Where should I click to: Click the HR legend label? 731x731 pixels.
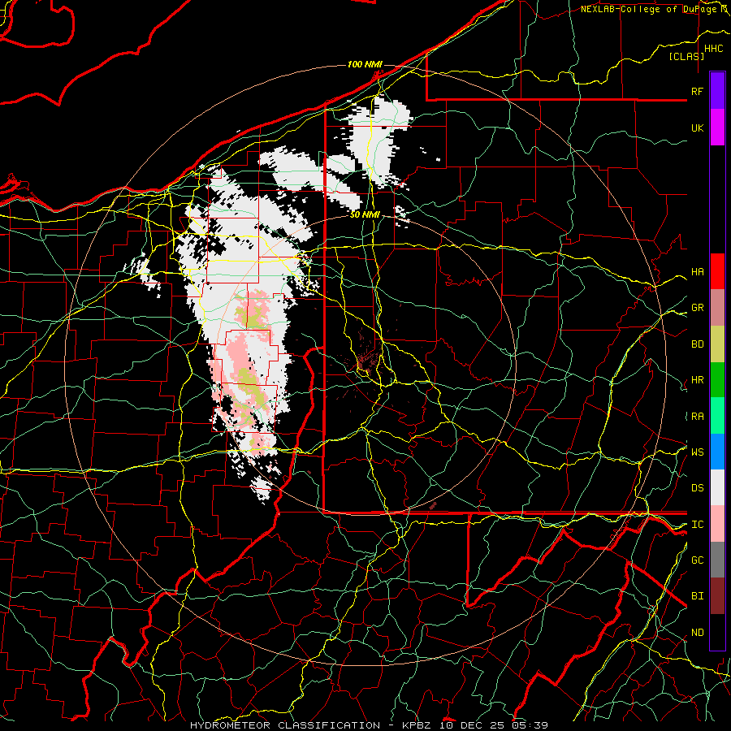click(697, 380)
